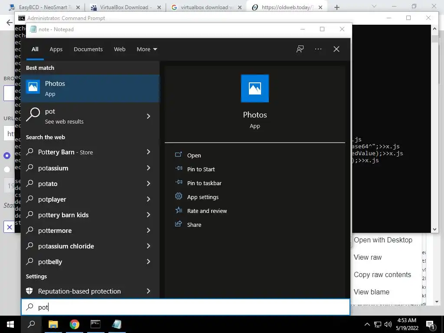Expand the Pottery Barn suggestion arrow

[148, 152]
